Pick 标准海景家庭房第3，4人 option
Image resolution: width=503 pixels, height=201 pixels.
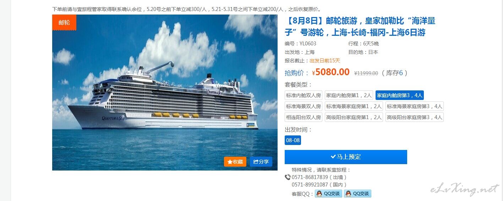coord(415,106)
